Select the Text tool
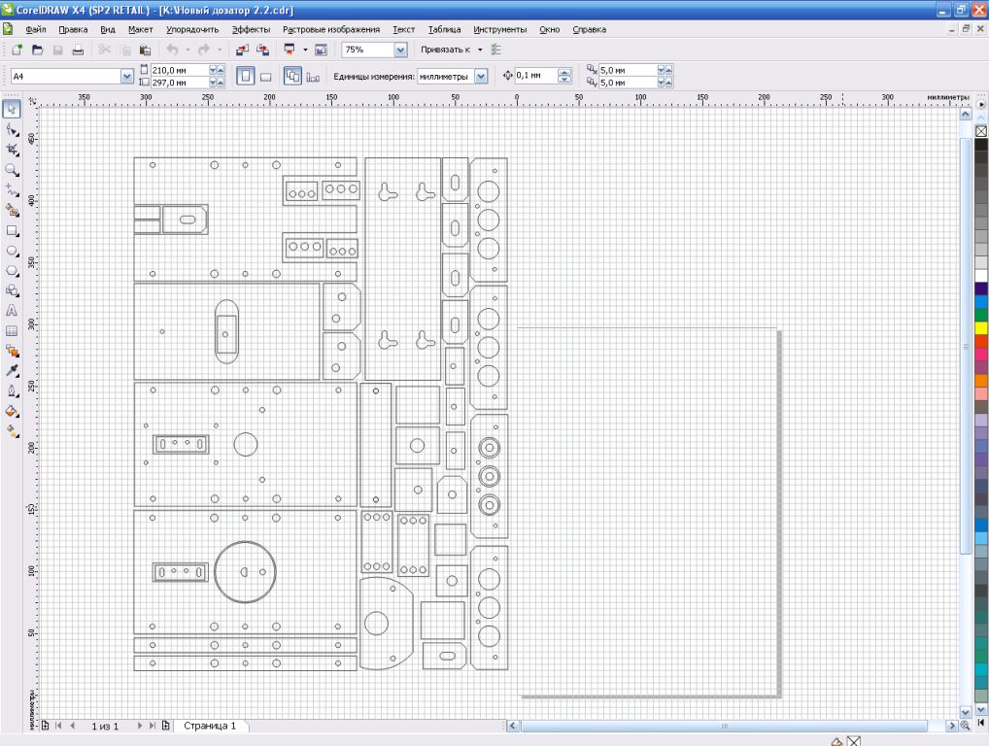Screen dimensions: 989x746 (x=13, y=312)
